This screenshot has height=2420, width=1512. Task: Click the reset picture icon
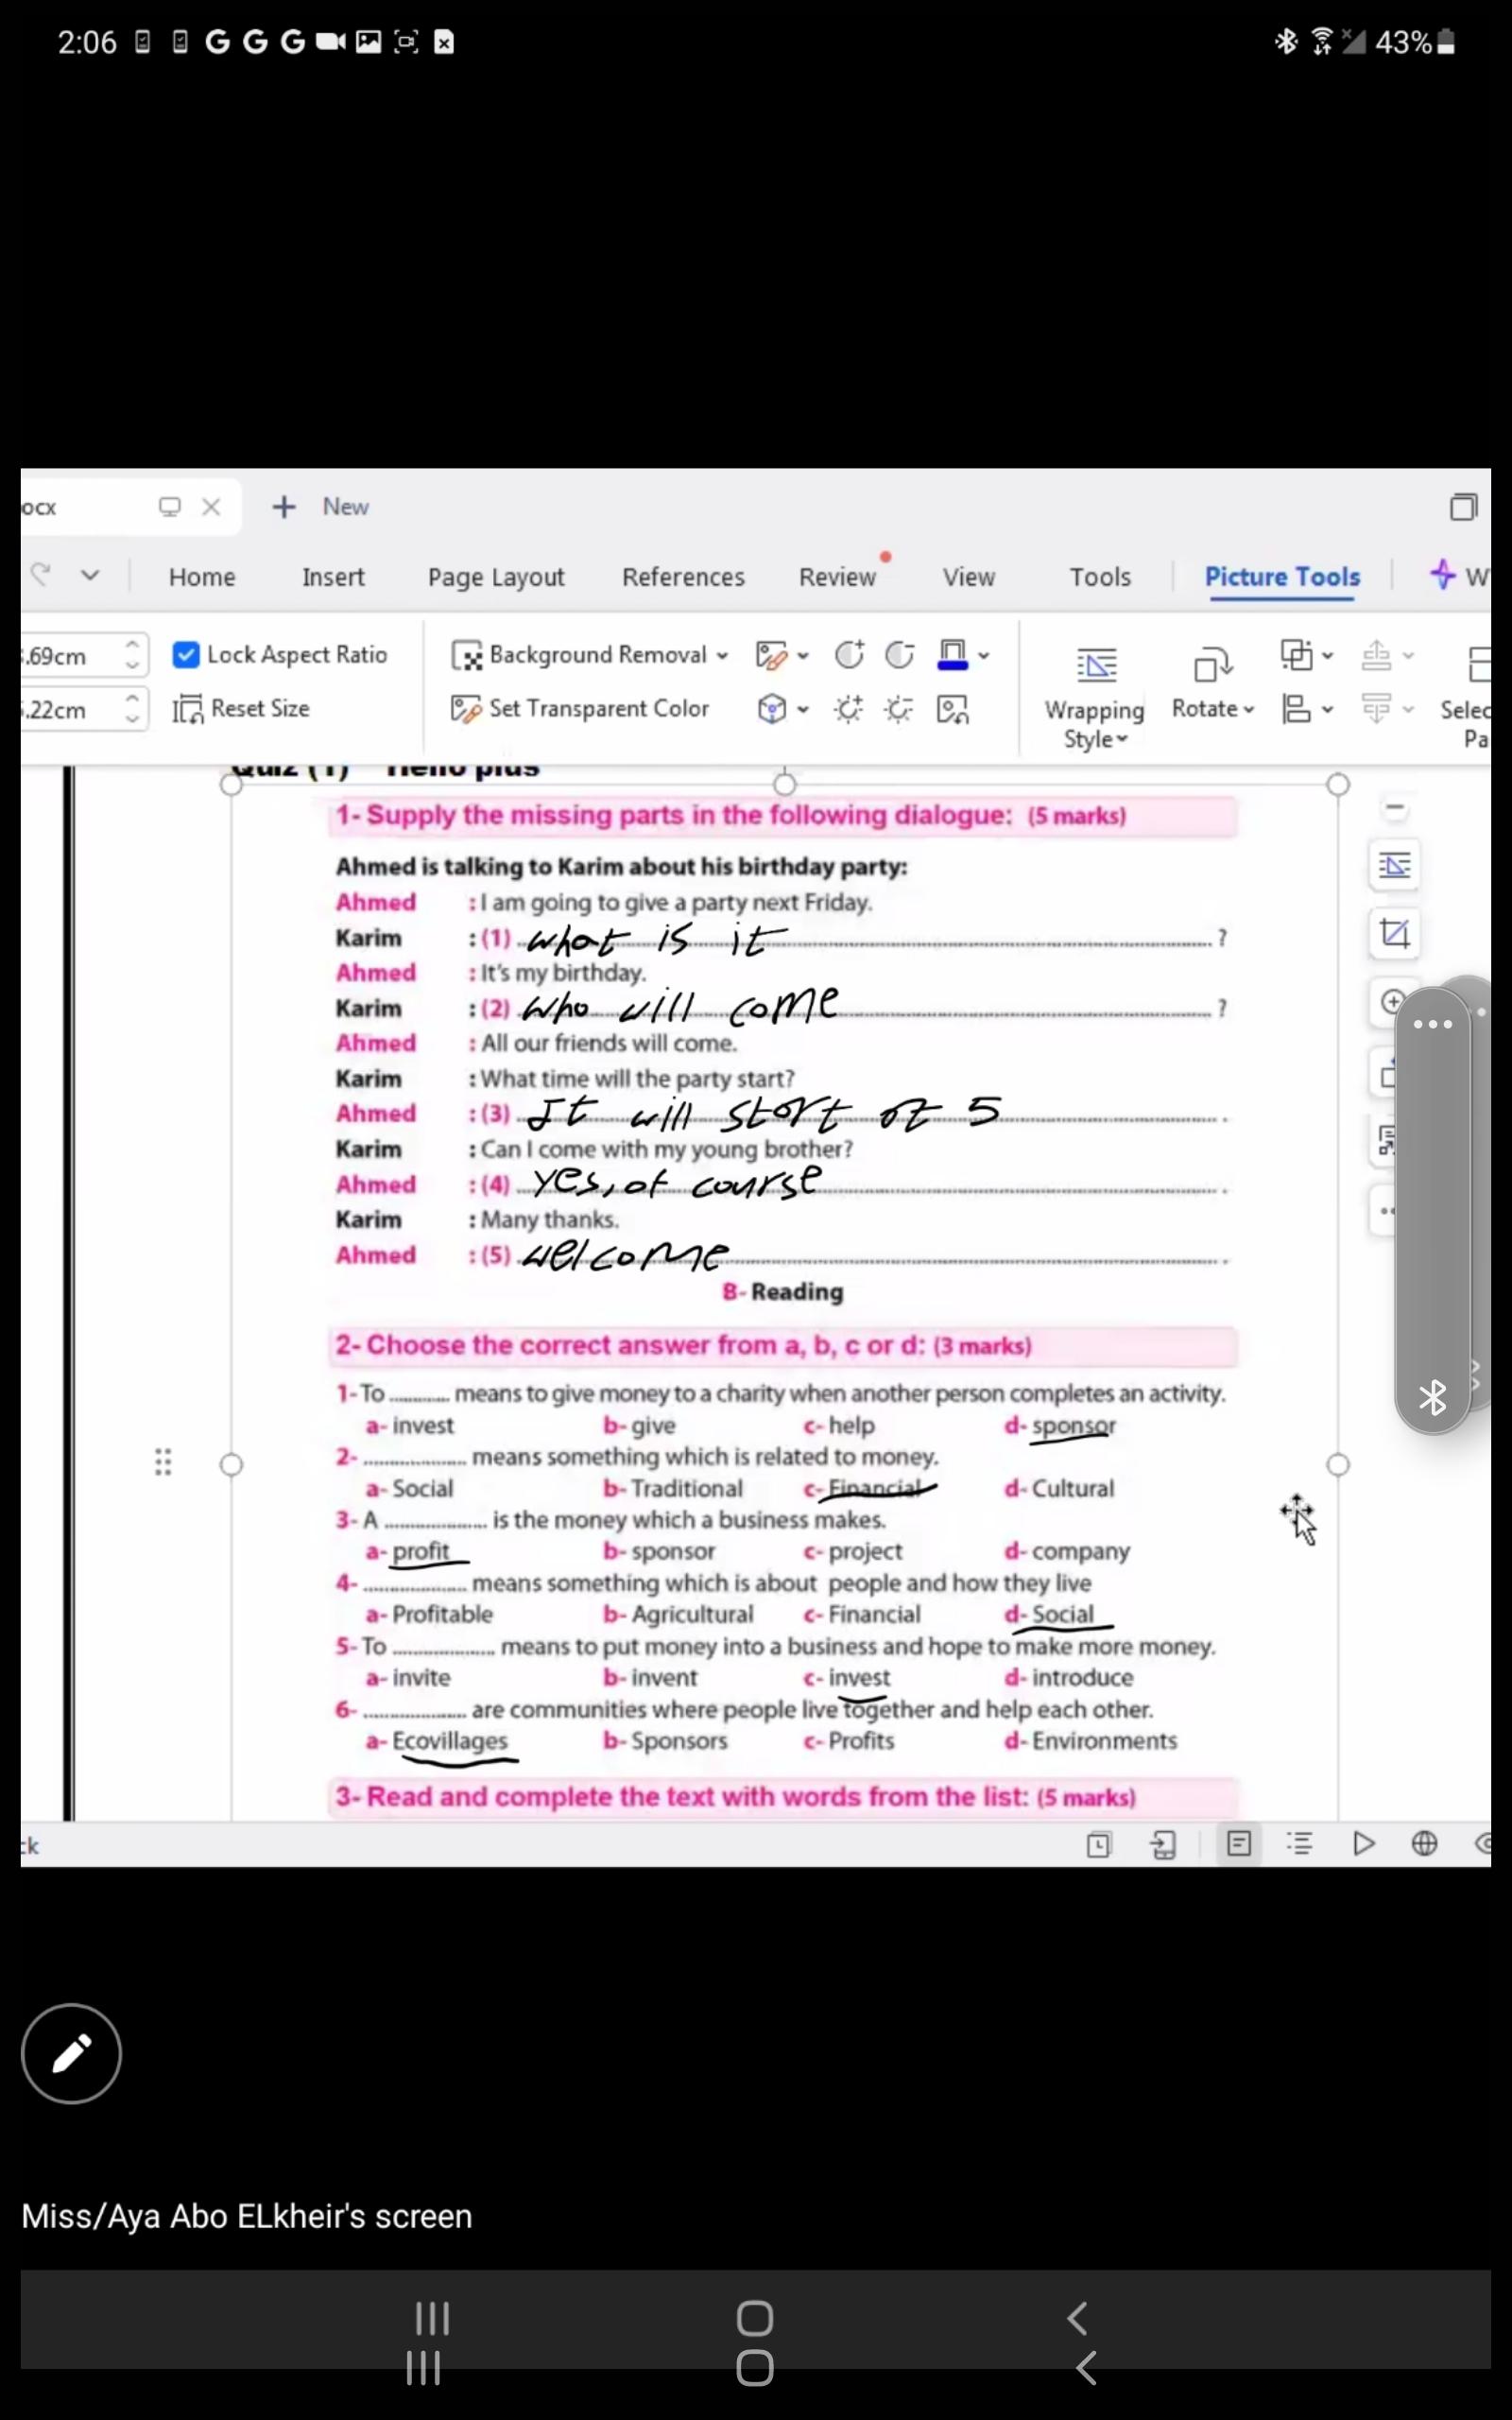(952, 709)
